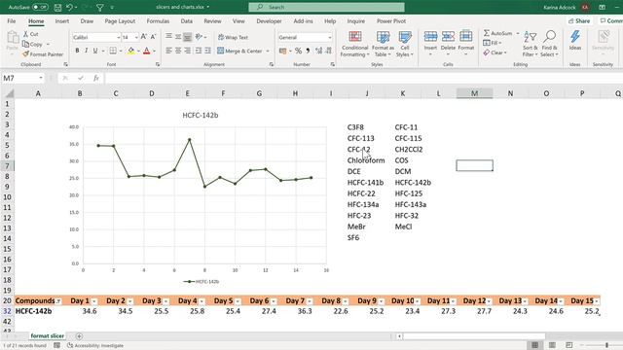623x350 pixels.
Task: Open the Formulas tab
Action: [x=158, y=21]
